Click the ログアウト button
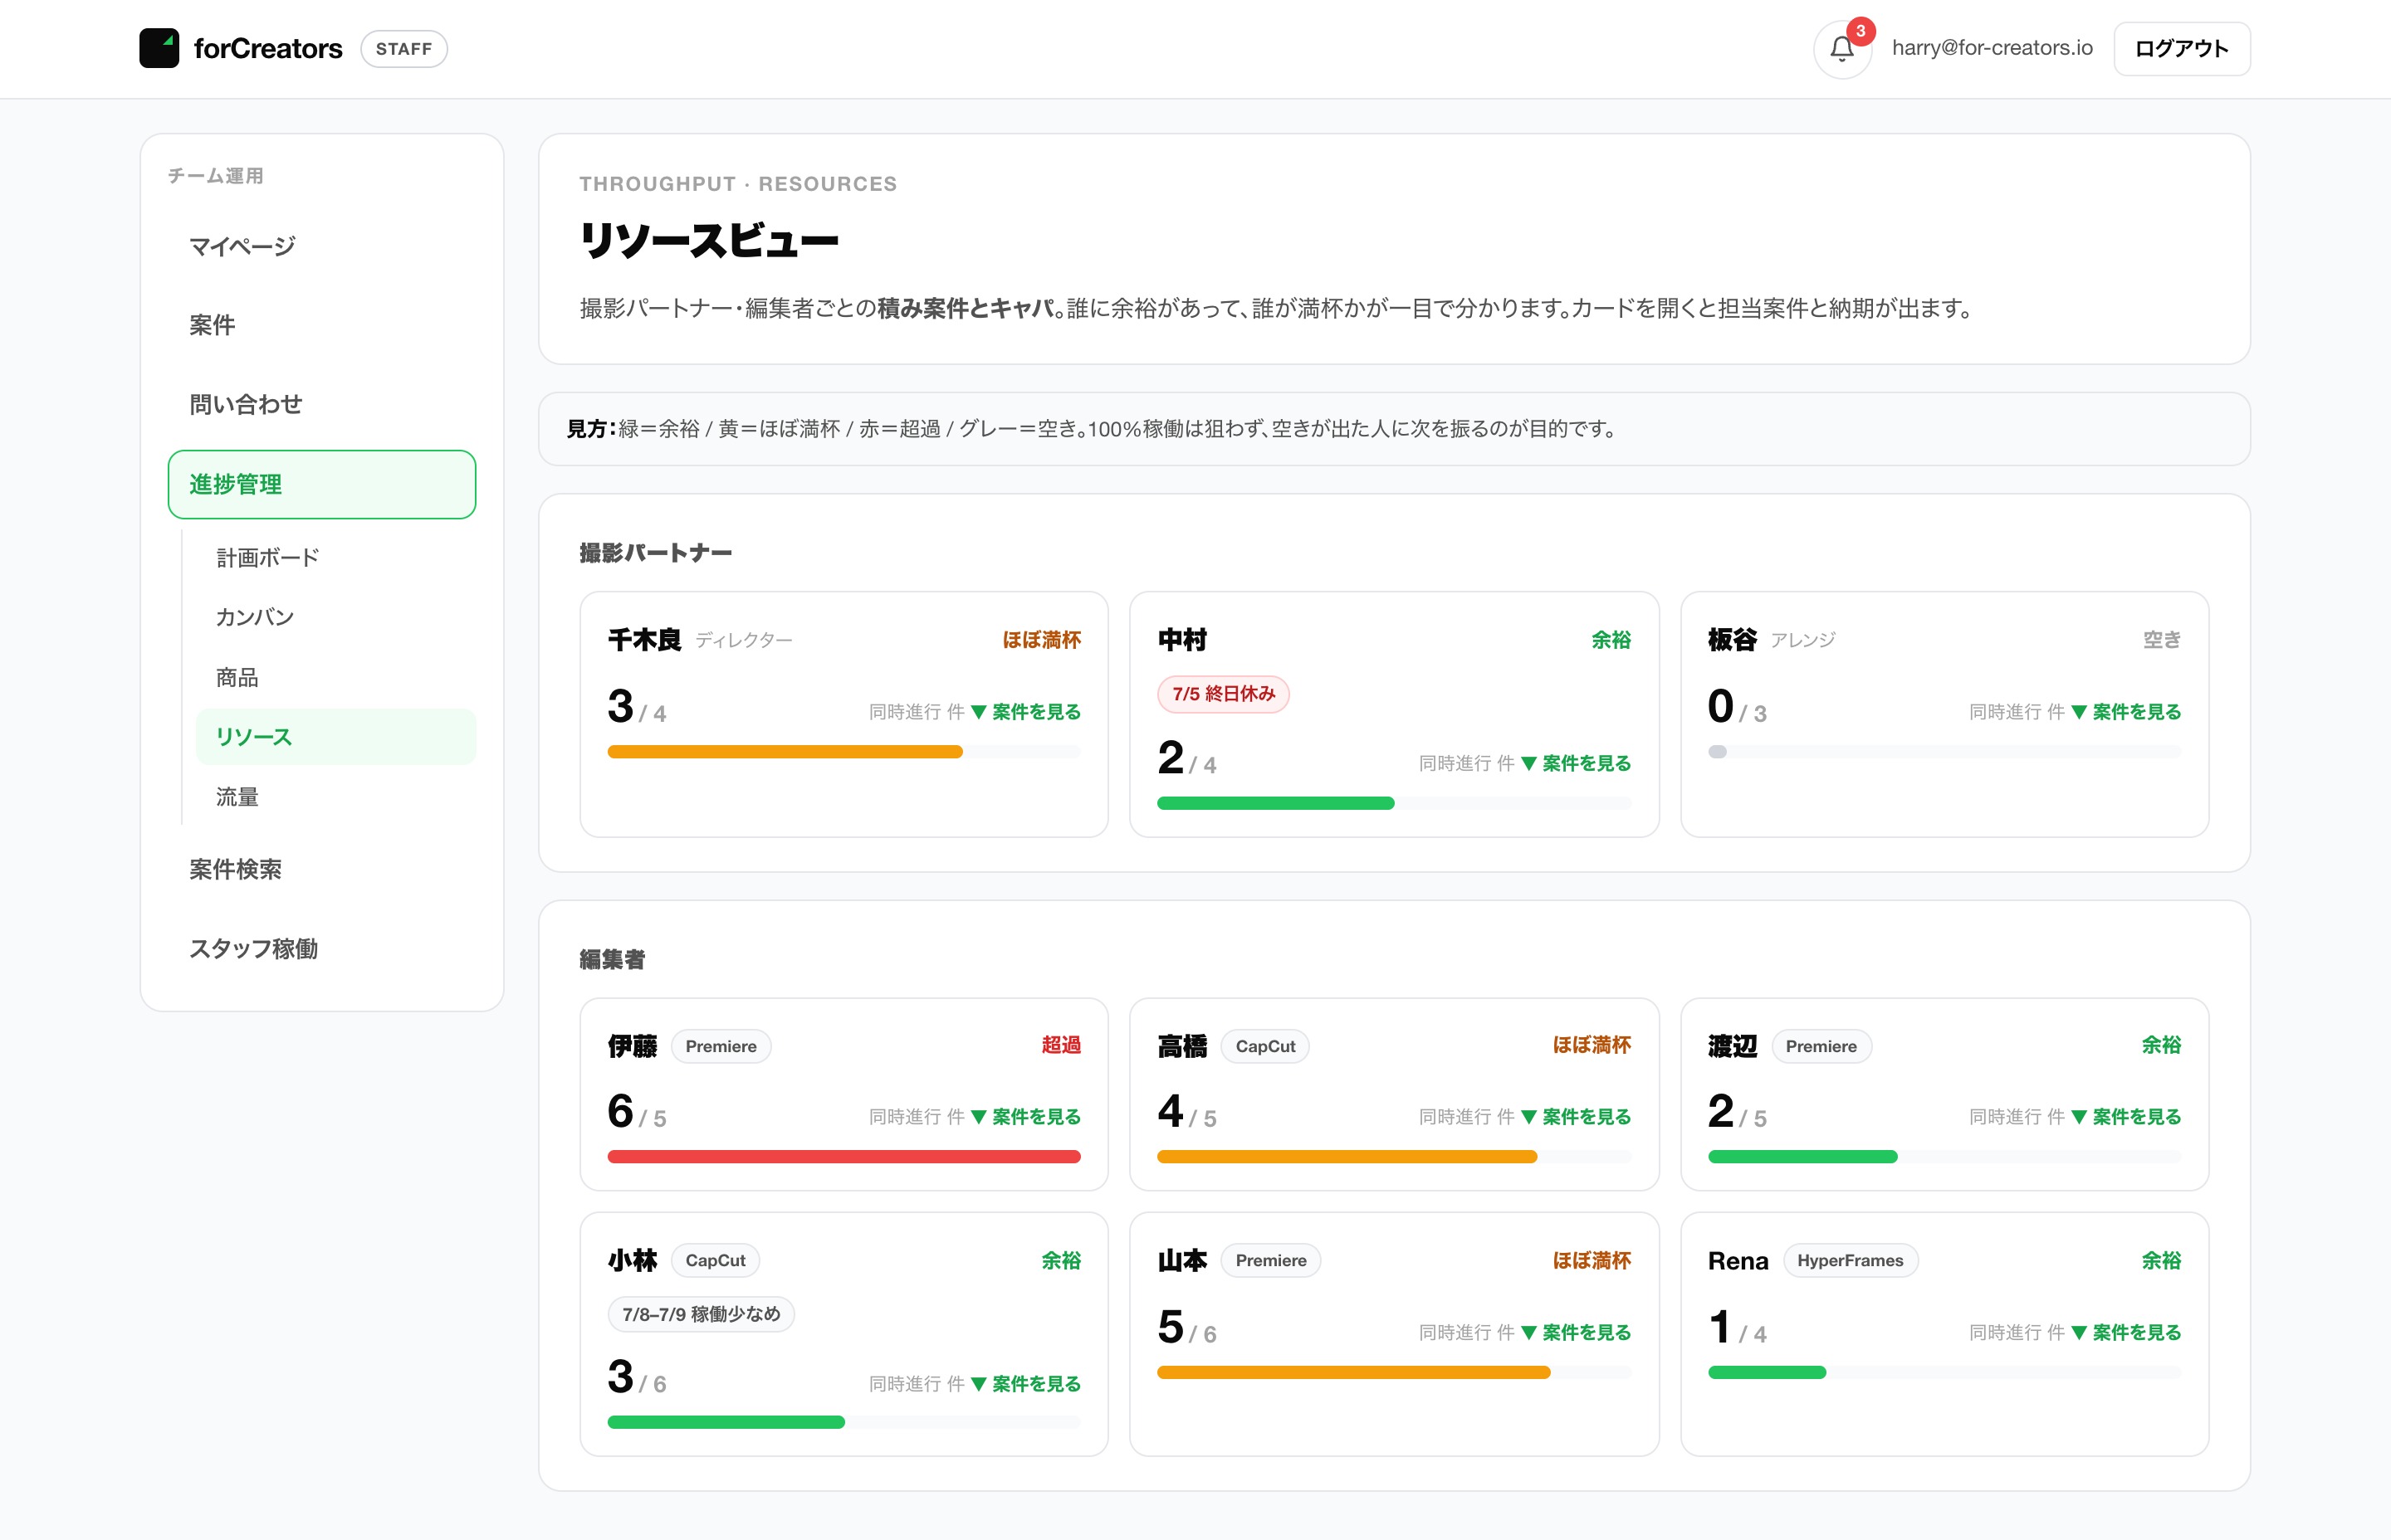 point(2181,49)
